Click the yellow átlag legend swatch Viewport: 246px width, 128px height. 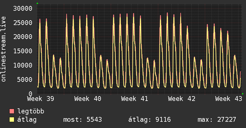tap(12, 120)
